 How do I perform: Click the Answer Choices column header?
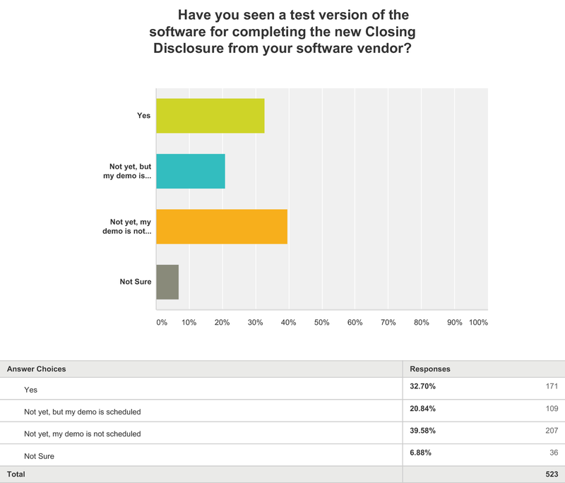coord(37,369)
